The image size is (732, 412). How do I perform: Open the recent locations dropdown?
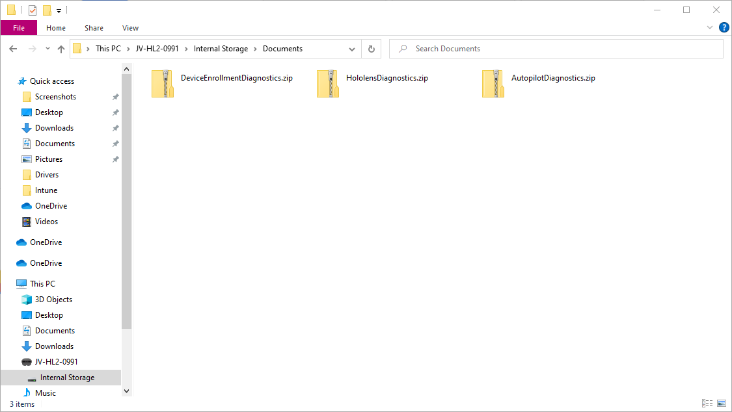(47, 49)
